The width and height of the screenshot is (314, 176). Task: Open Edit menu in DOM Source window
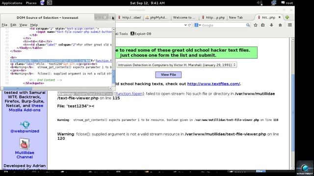pyautogui.click(x=13, y=25)
